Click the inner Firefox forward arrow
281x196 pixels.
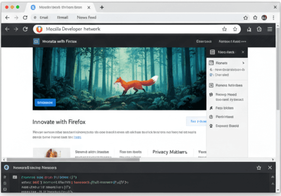[16, 29]
